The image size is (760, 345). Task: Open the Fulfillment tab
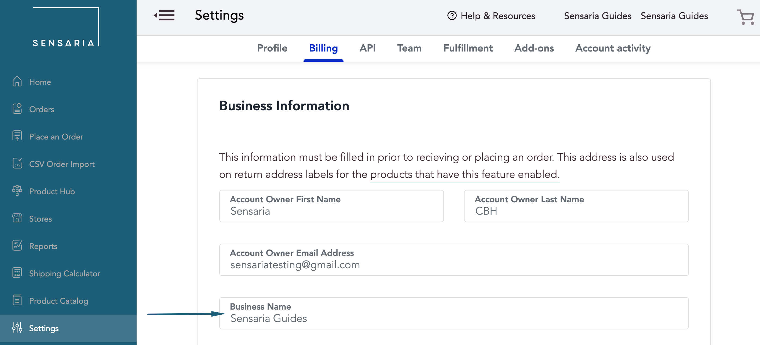pyautogui.click(x=468, y=48)
